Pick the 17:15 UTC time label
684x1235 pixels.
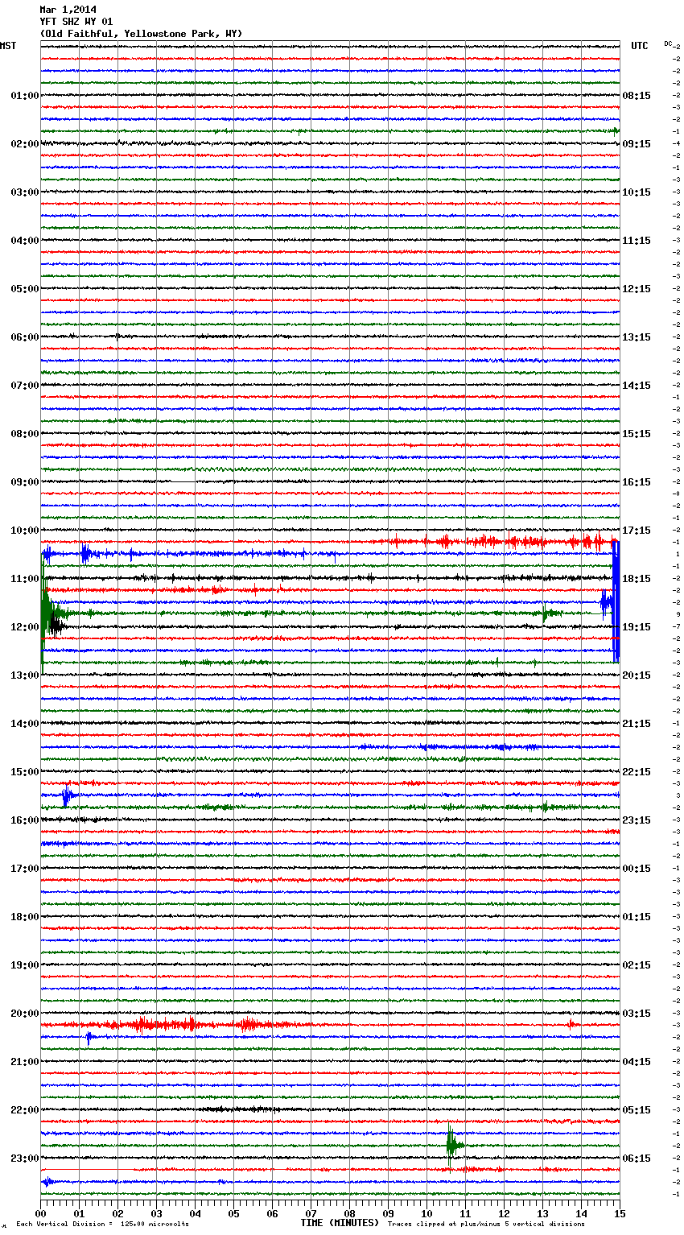637,531
